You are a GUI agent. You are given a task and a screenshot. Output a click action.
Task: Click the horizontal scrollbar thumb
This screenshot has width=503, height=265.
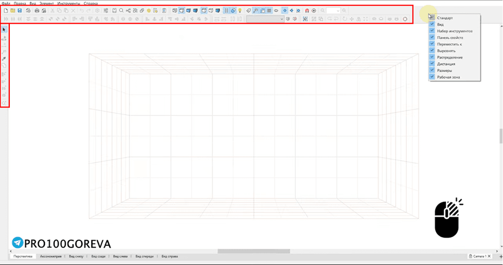click(x=254, y=251)
